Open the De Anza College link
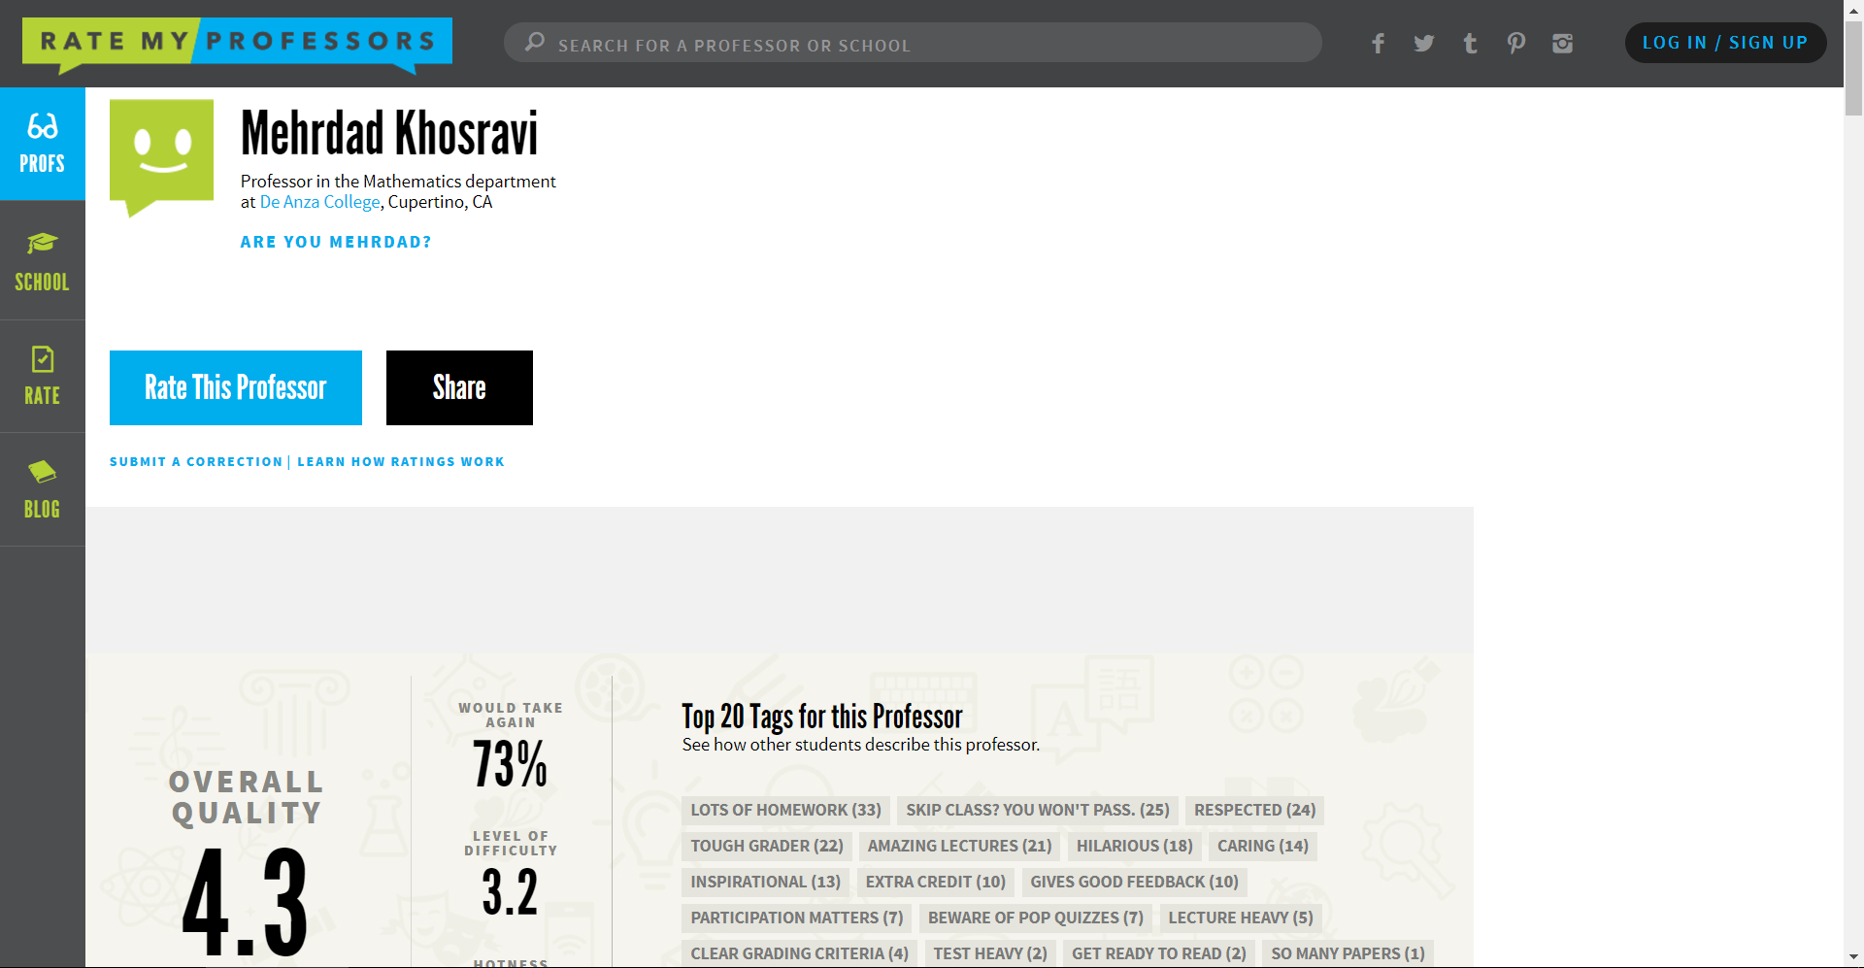This screenshot has height=968, width=1864. pyautogui.click(x=319, y=202)
